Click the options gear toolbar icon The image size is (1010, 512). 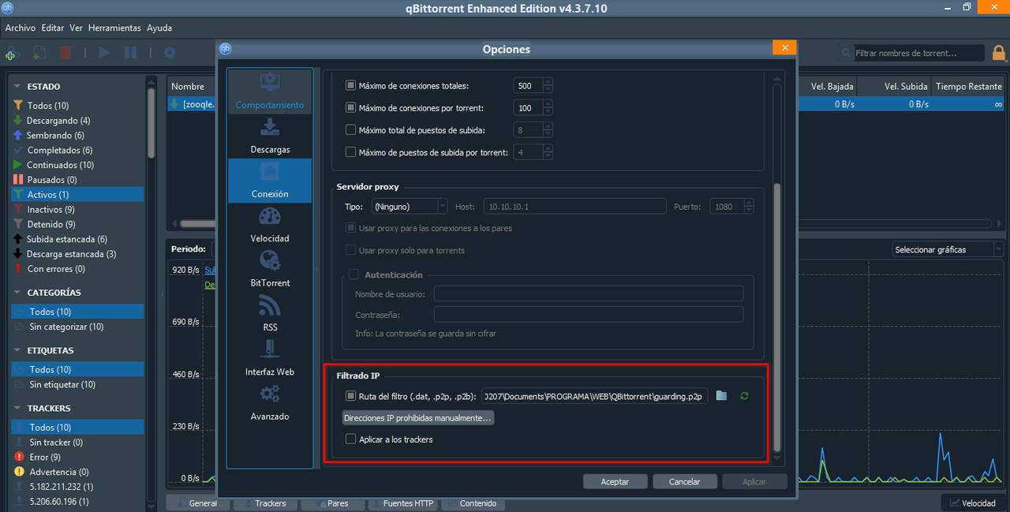pos(169,53)
